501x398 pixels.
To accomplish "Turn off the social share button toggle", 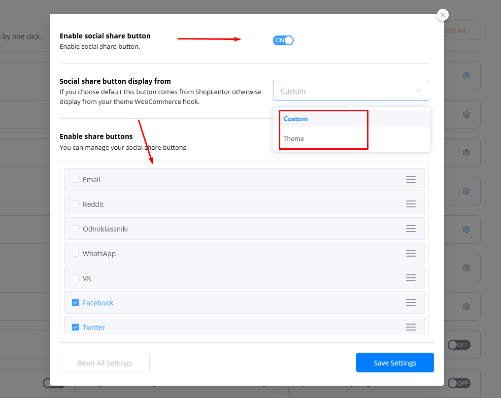I will (x=283, y=40).
